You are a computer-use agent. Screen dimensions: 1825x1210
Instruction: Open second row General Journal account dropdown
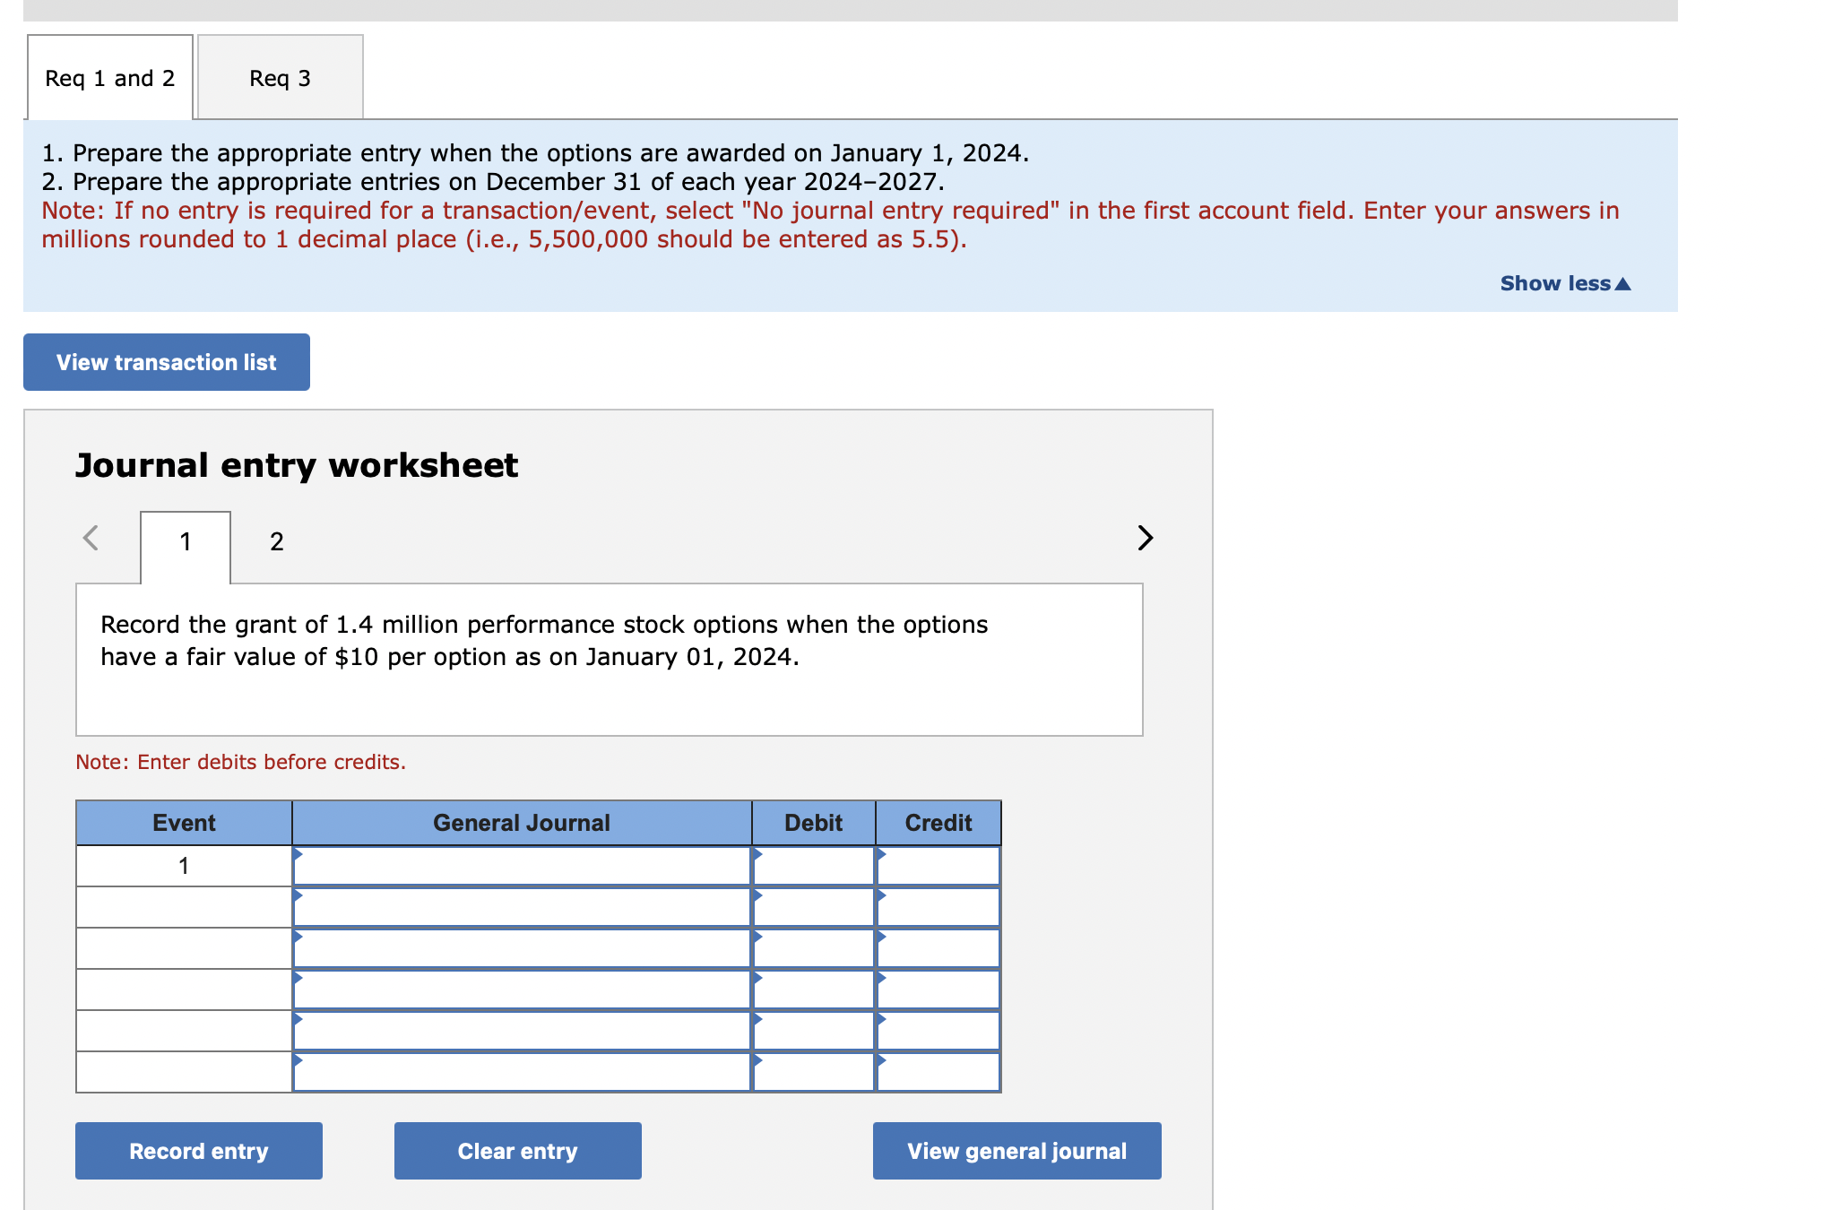tap(522, 907)
